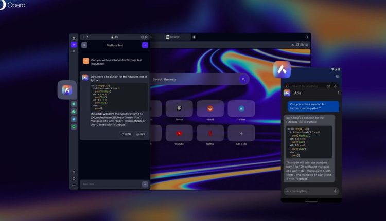Open the Netflix speed dial tile
This screenshot has height=221, width=386.
pos(210,133)
